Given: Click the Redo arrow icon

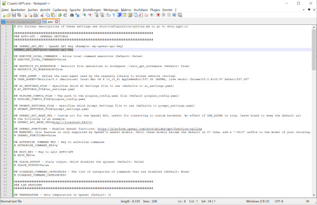Looking at the screenshot, I should [x=65, y=15].
